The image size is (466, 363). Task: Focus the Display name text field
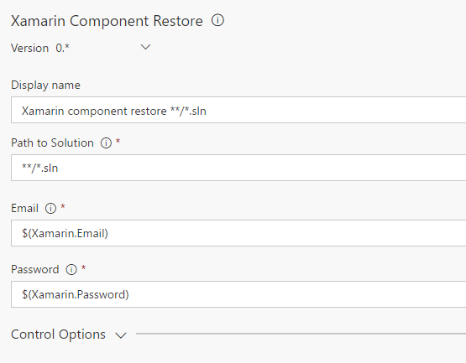(238, 110)
